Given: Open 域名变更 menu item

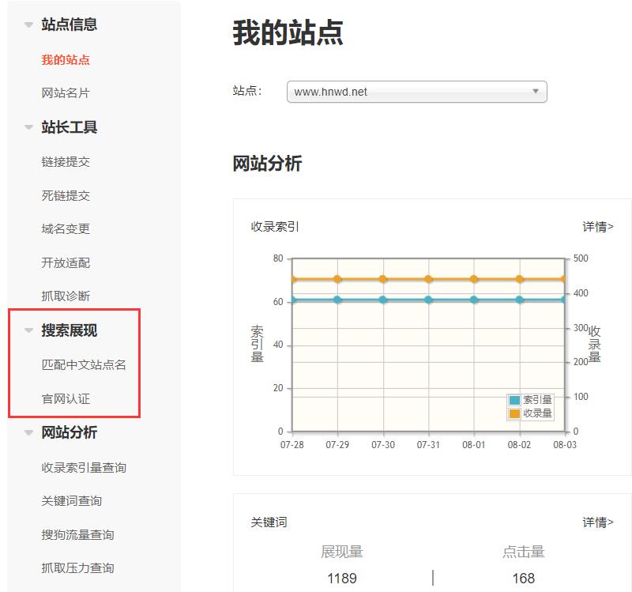Looking at the screenshot, I should [x=66, y=228].
